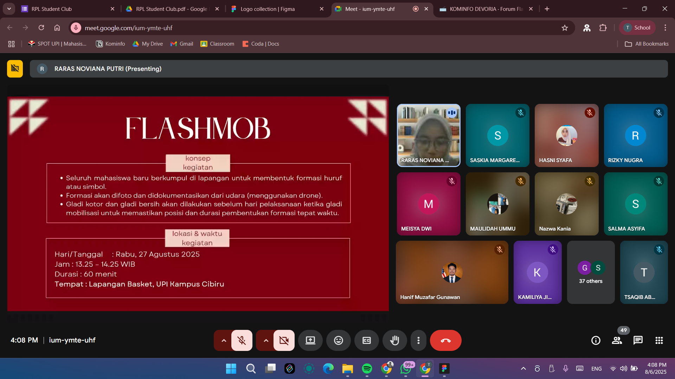Screen dimensions: 675x379
Task: Click the Chrome extensions puzzle icon
Action: pyautogui.click(x=603, y=28)
